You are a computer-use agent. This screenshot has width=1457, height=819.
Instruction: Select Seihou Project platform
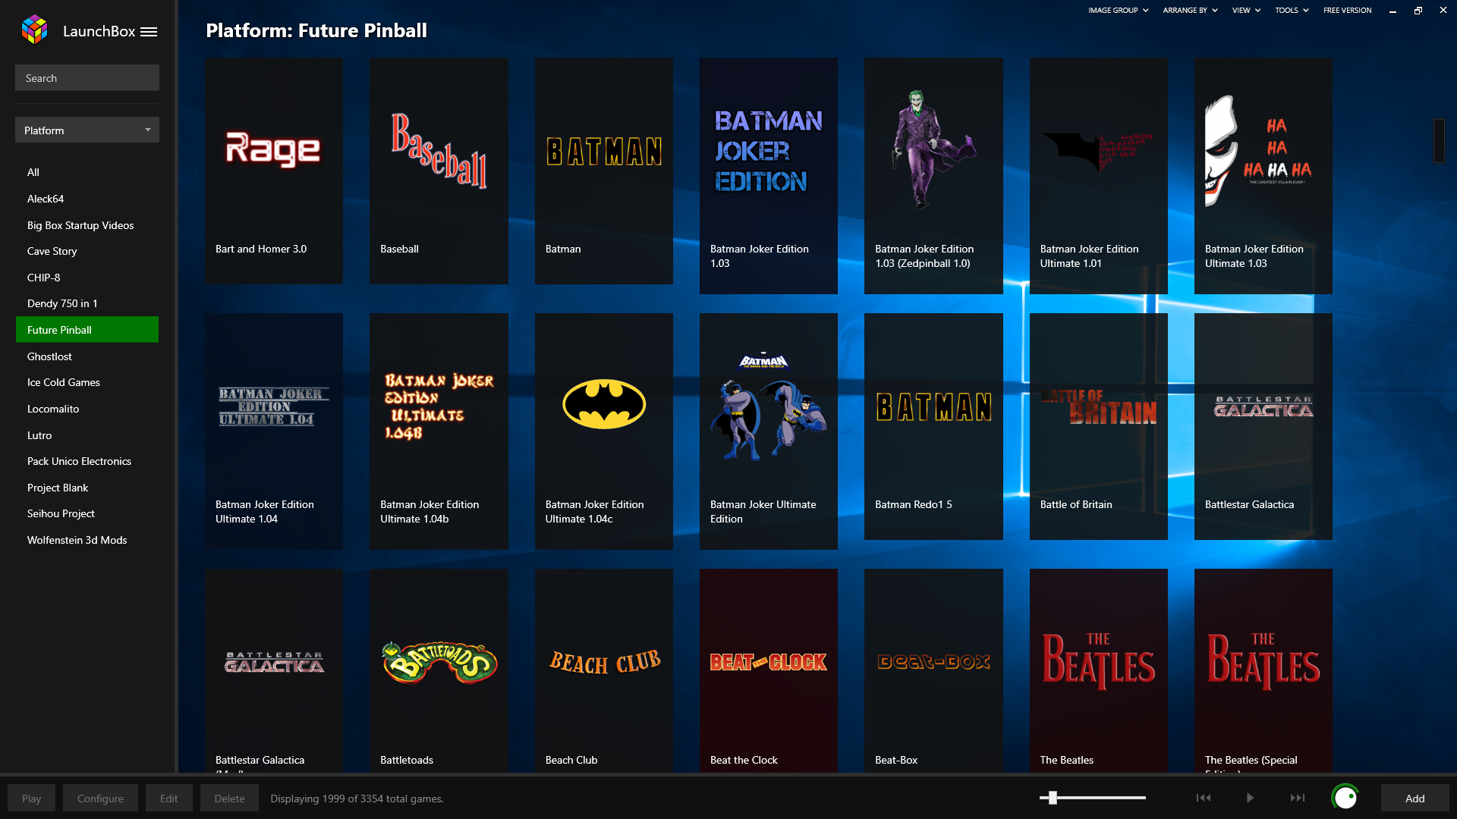click(x=87, y=513)
